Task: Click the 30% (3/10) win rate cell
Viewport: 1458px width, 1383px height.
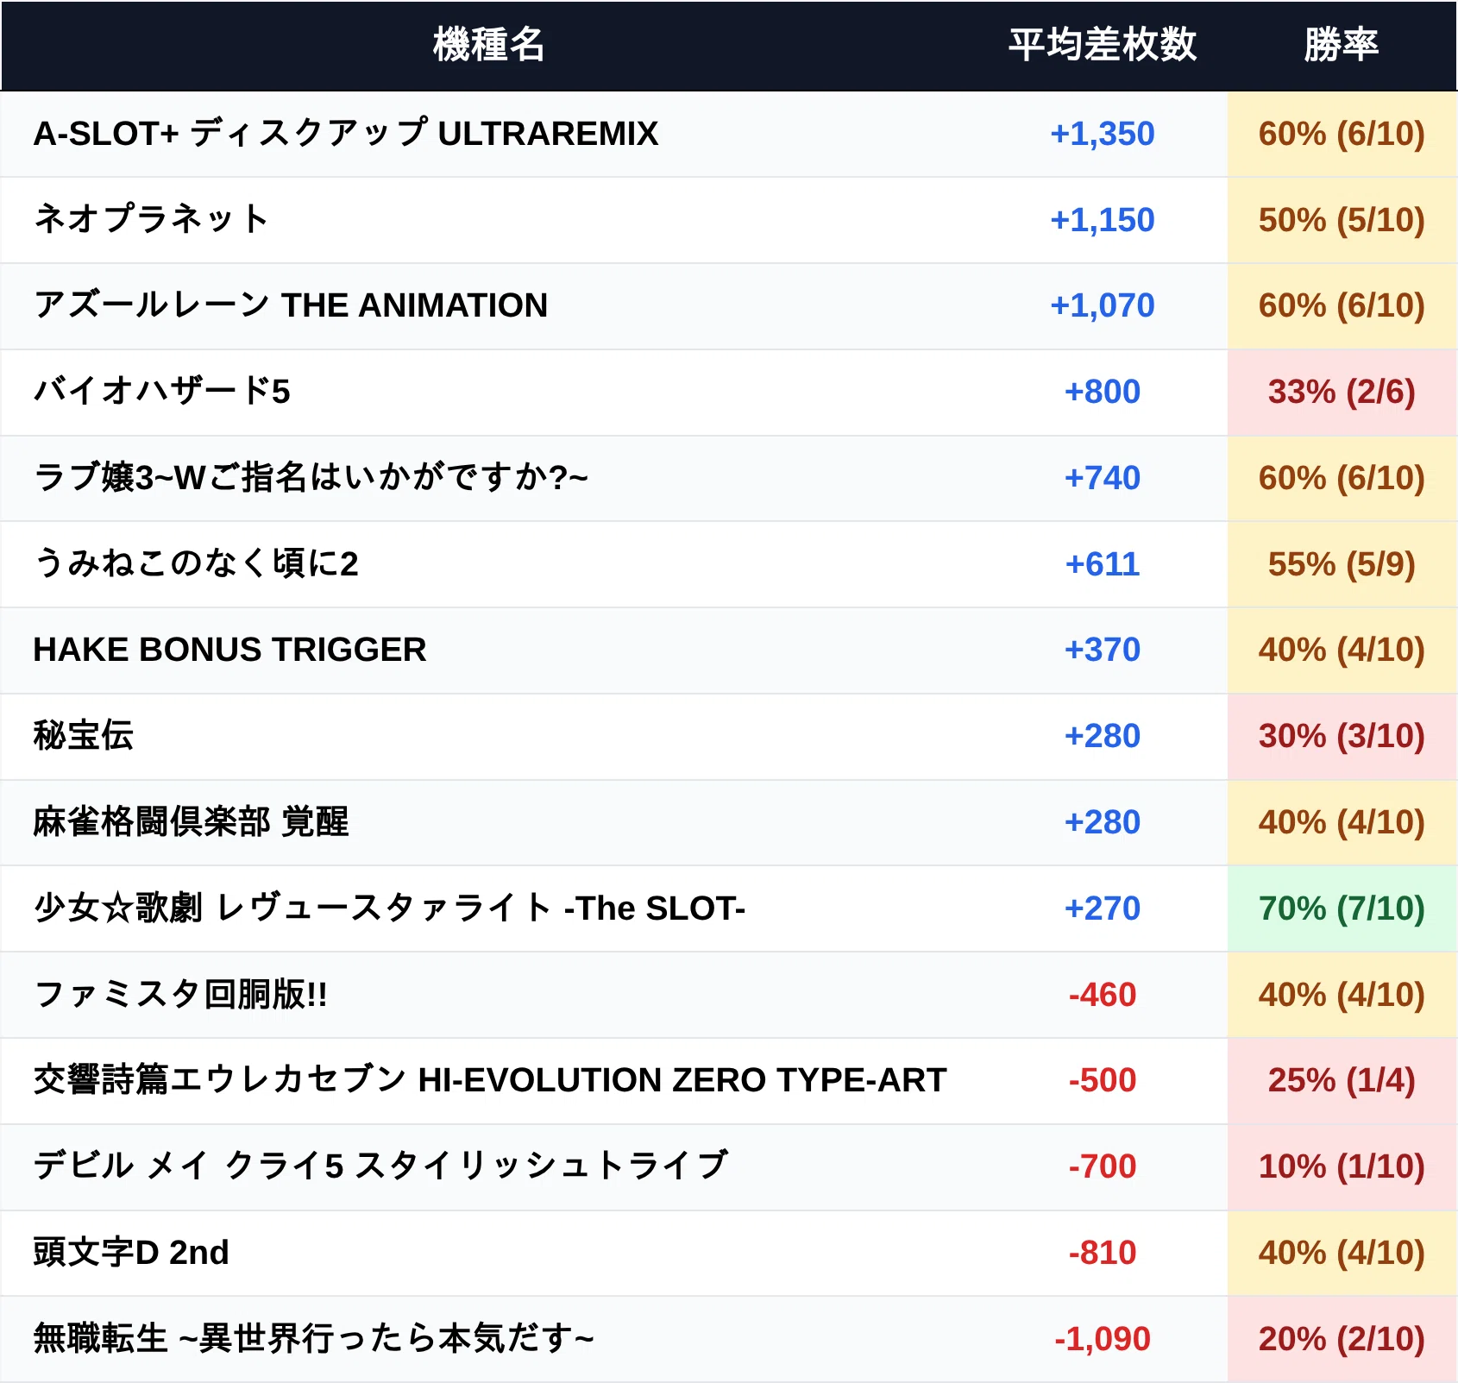Action: (x=1342, y=736)
